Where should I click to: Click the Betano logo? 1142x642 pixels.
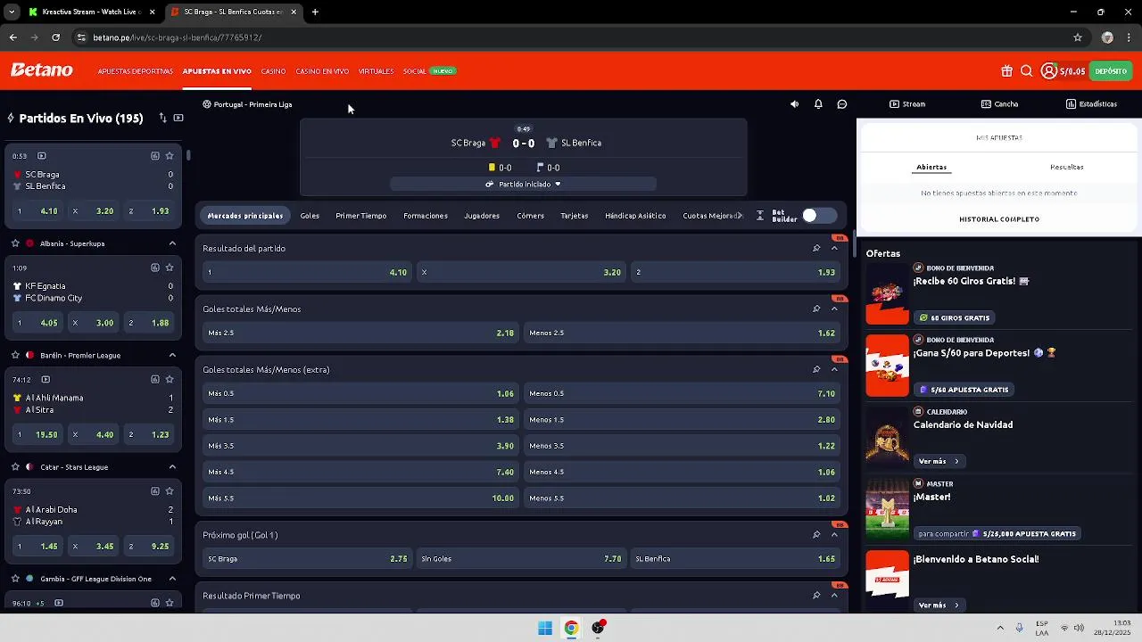pos(41,70)
